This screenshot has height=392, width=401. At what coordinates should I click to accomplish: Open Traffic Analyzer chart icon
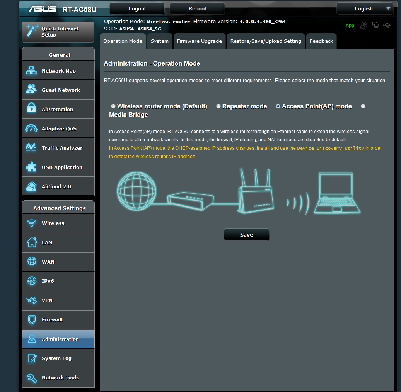(31, 147)
